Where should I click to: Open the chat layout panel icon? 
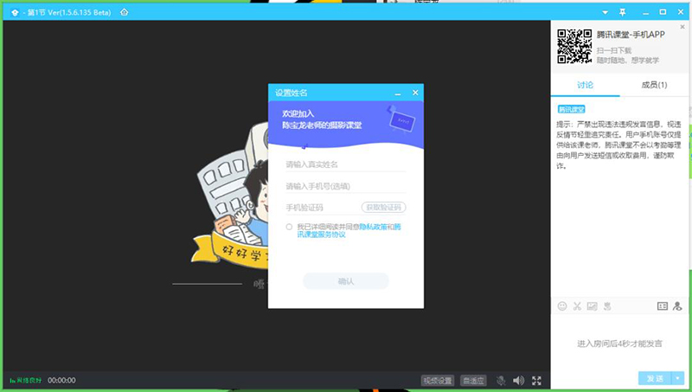coord(663,306)
